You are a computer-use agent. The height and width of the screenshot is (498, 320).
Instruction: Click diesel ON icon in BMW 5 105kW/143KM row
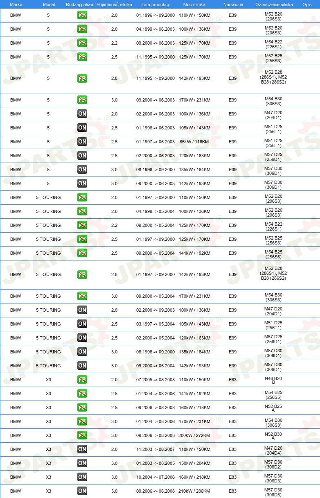(x=82, y=128)
